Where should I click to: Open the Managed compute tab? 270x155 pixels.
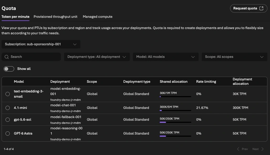pos(97,17)
